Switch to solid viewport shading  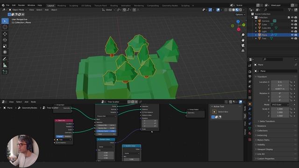[x=234, y=10]
